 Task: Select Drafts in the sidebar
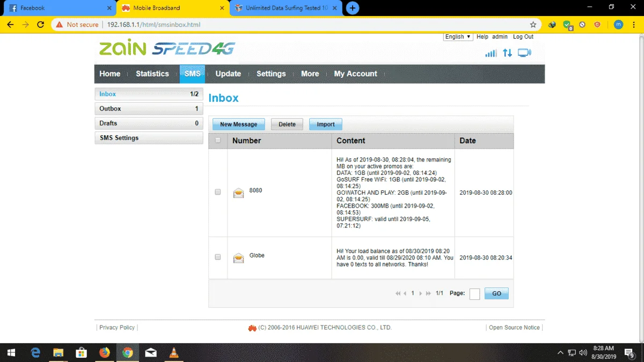149,123
